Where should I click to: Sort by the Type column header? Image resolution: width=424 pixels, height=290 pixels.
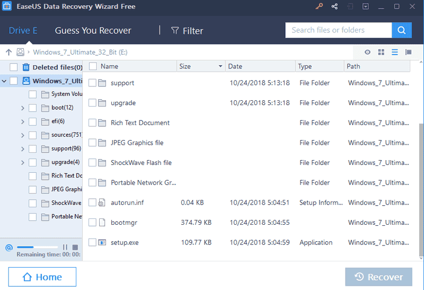pyautogui.click(x=320, y=66)
